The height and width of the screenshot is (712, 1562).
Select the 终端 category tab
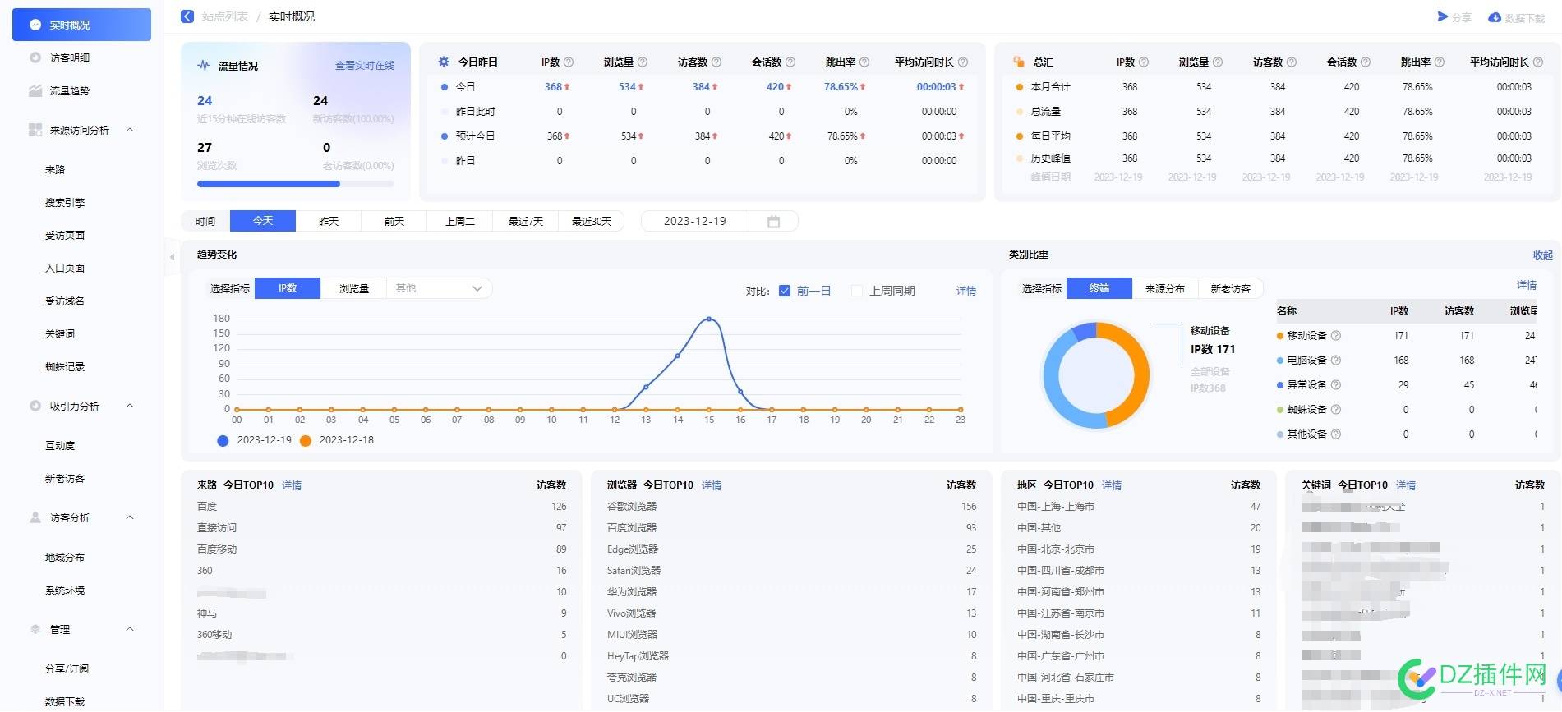[x=1099, y=288]
